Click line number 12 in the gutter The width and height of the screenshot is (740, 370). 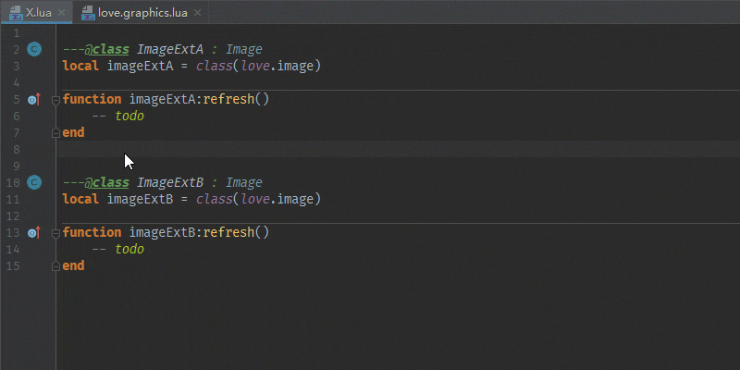click(x=13, y=216)
